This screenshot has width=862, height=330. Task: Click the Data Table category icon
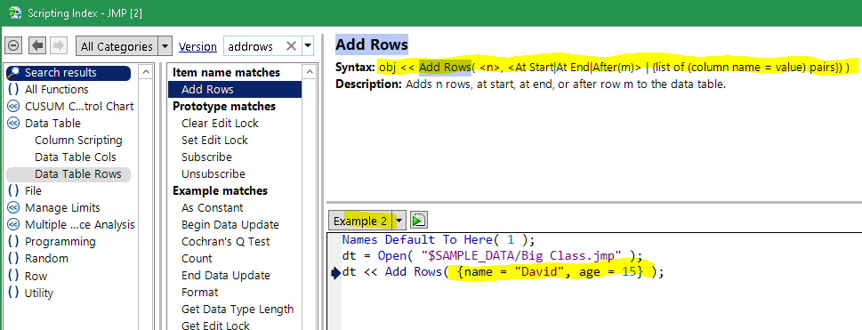tap(13, 124)
